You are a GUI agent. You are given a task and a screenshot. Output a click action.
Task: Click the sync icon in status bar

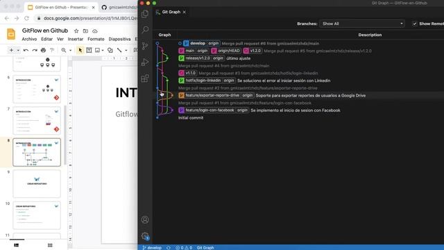[x=168, y=247]
